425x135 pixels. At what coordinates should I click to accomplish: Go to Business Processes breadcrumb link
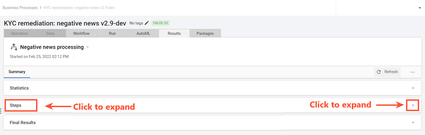20,8
